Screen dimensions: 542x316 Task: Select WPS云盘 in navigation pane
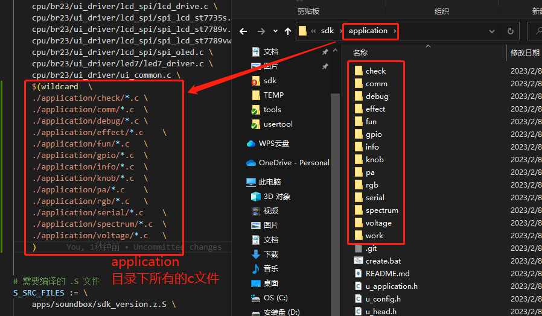[x=268, y=144]
